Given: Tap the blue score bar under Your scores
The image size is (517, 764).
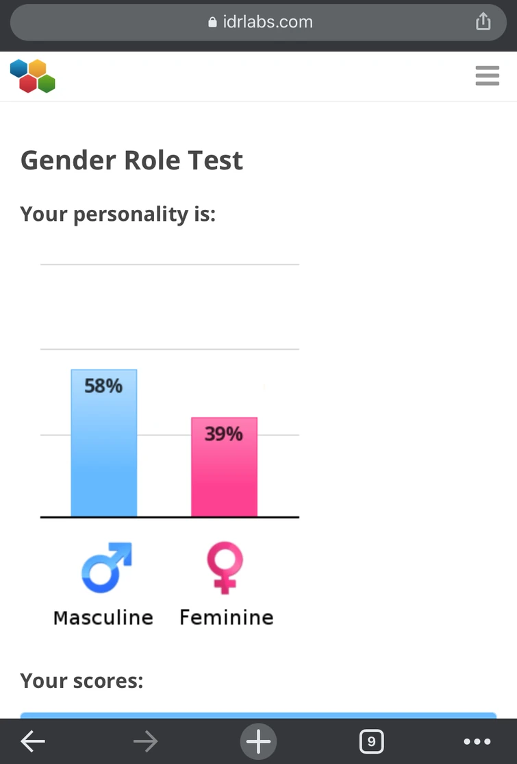Looking at the screenshot, I should [x=258, y=715].
